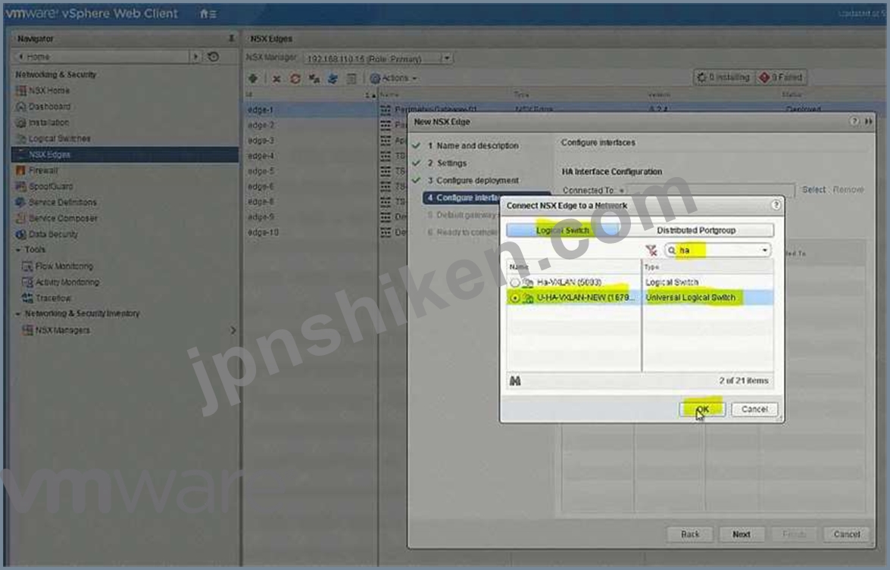
Task: Cancel the Connect NSX Edge dialog
Action: coord(754,409)
